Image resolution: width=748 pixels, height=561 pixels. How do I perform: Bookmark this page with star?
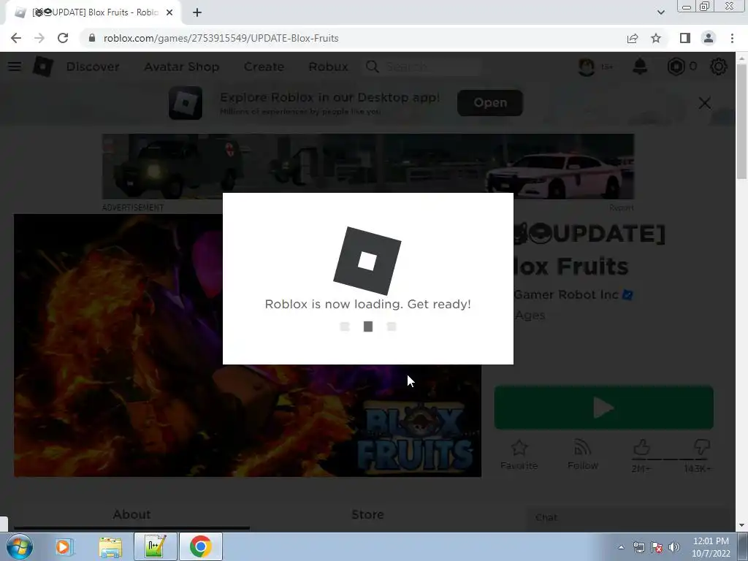coord(656,38)
